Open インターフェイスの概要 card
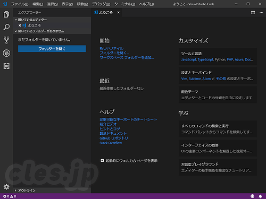The height and width of the screenshot is (199, 266). point(218,148)
